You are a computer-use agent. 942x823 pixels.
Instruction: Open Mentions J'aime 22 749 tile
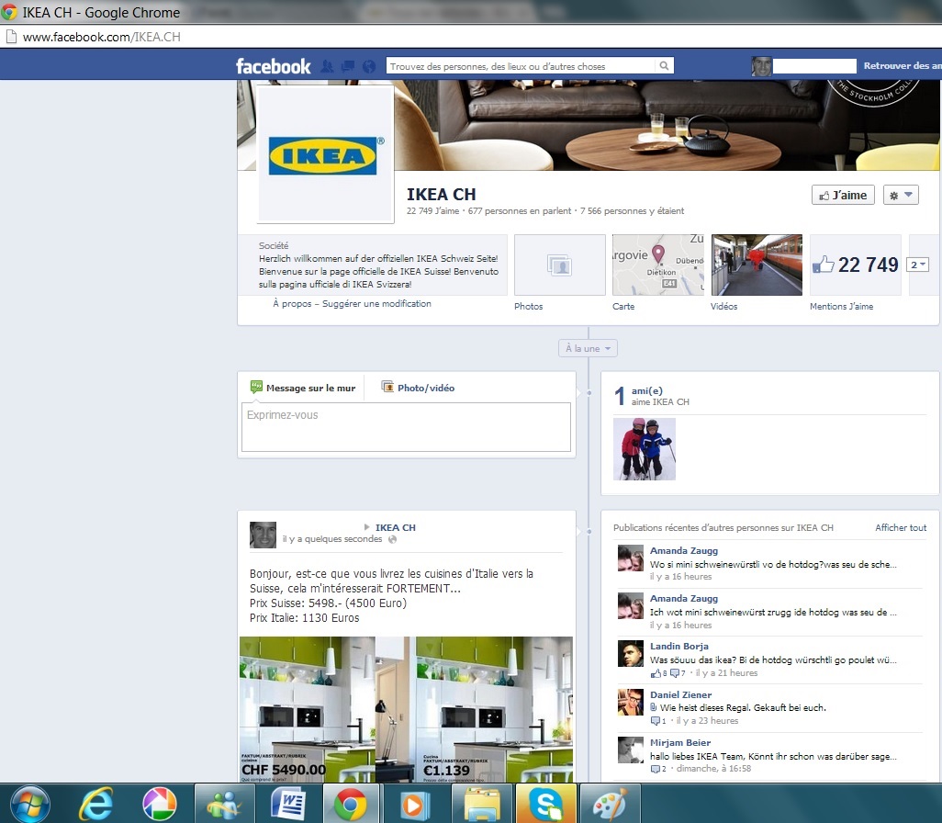click(x=856, y=265)
